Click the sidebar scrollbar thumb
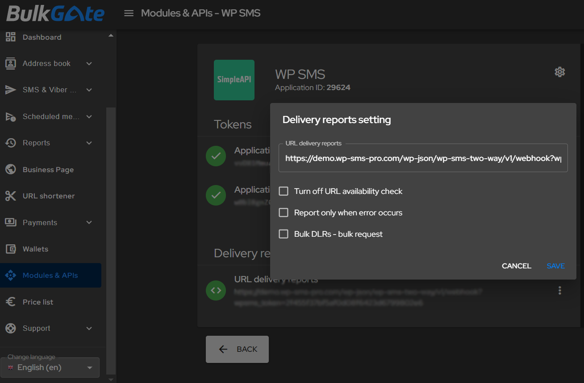The width and height of the screenshot is (584, 383). pos(111,241)
